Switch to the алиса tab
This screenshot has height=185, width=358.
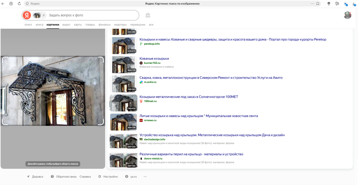(x=39, y=25)
